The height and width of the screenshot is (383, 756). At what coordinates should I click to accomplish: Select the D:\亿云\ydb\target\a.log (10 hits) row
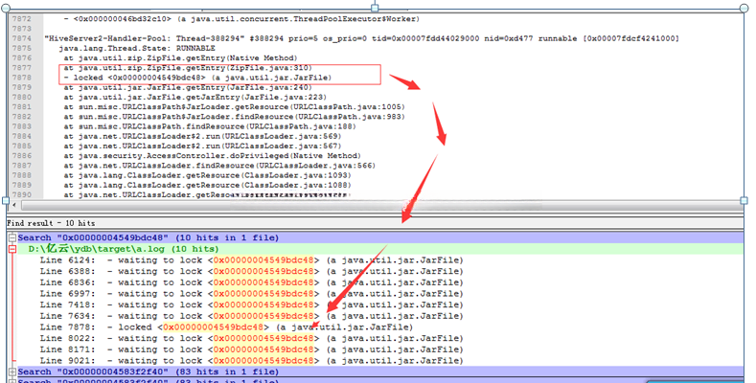(x=380, y=249)
